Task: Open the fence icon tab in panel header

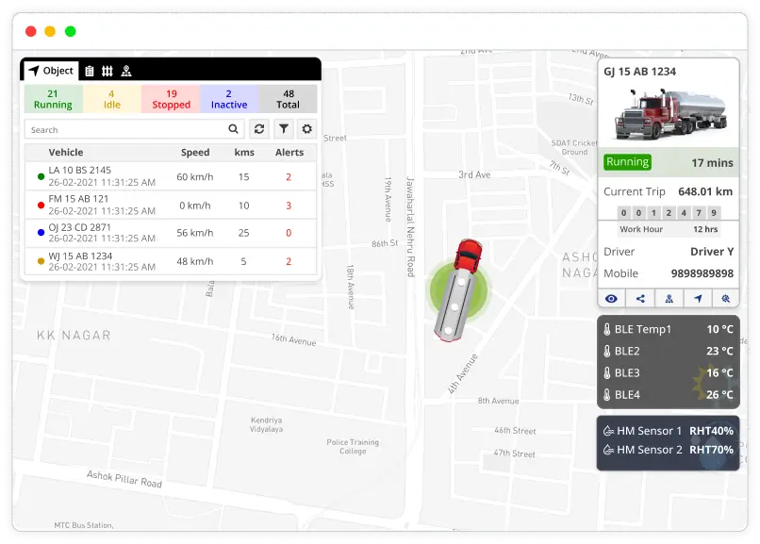Action: (x=107, y=71)
